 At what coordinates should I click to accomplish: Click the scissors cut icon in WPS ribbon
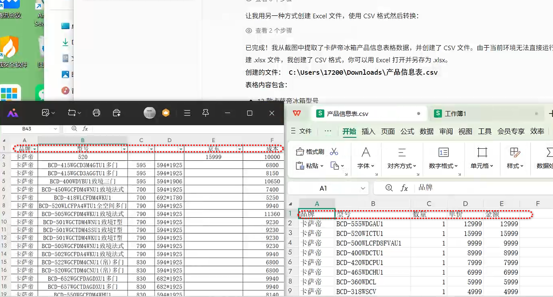(x=334, y=152)
